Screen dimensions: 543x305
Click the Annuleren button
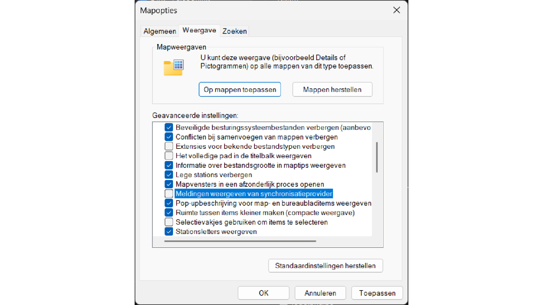point(320,293)
